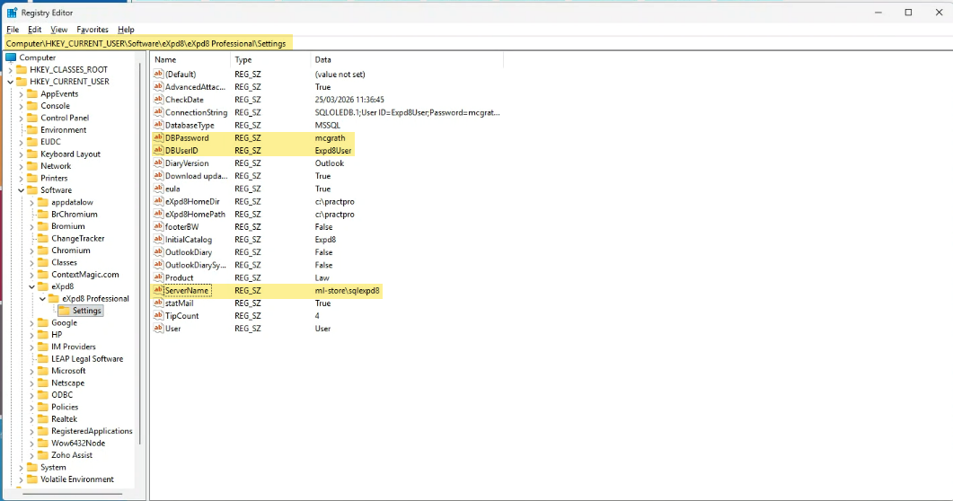
Task: Collapse the eXpd8 Professional key
Action: pos(42,299)
